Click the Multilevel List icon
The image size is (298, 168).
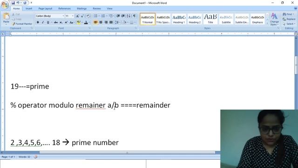pos(111,16)
